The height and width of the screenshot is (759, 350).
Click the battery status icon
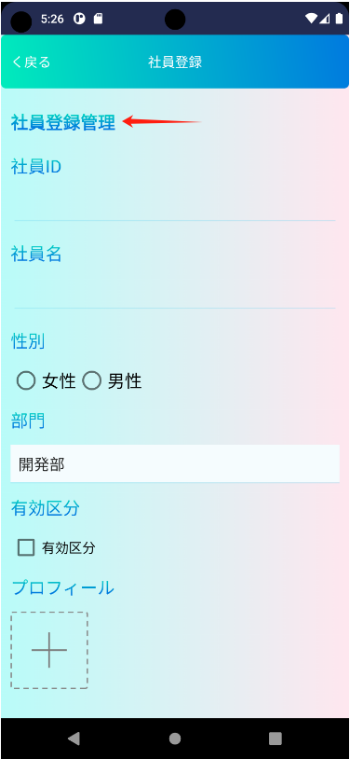pyautogui.click(x=339, y=19)
